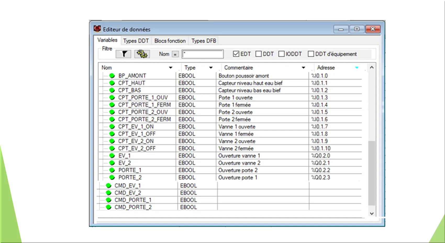Click the Type column header

[190, 68]
